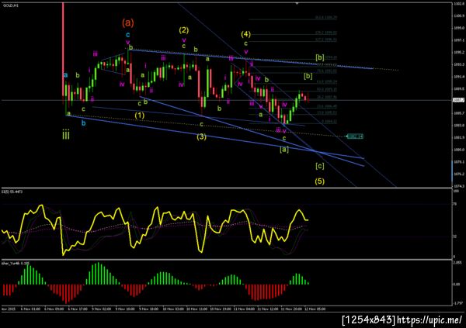
Task: Click the 1078.1 price axis label
Action: (x=458, y=162)
